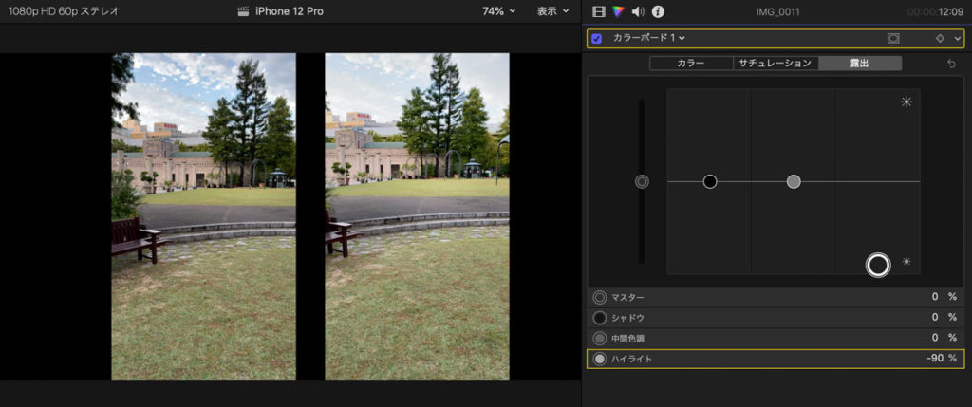
Task: Click the white highlights puck on the board
Action: (878, 265)
